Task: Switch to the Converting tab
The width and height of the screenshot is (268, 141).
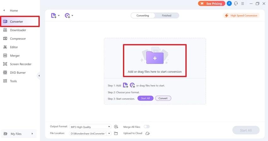Action: click(143, 15)
